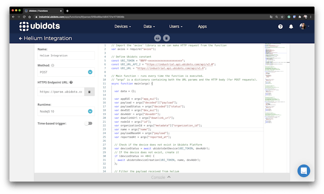Open the Apps menu item

point(202,27)
